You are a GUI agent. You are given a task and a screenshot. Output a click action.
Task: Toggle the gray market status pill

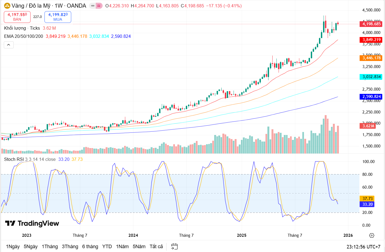pyautogui.click(x=93, y=6)
